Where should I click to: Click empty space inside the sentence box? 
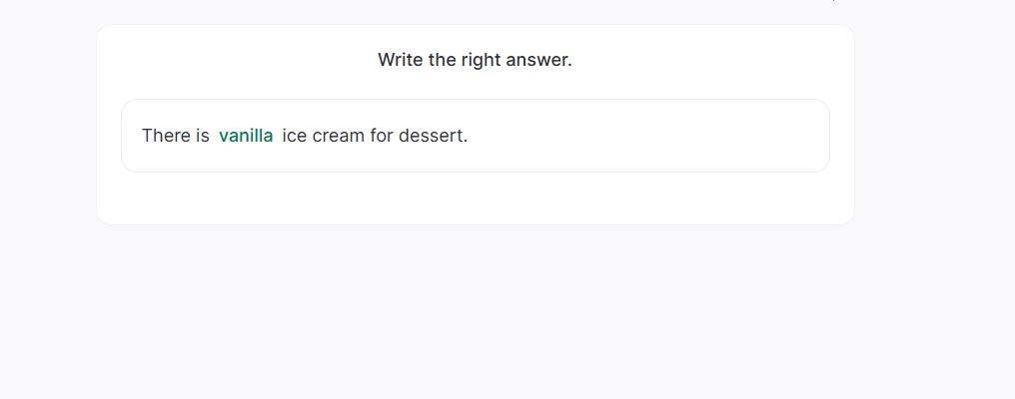click(x=649, y=136)
